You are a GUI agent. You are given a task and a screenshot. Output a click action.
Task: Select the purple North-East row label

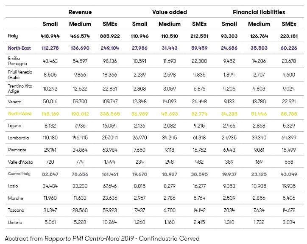18,48
